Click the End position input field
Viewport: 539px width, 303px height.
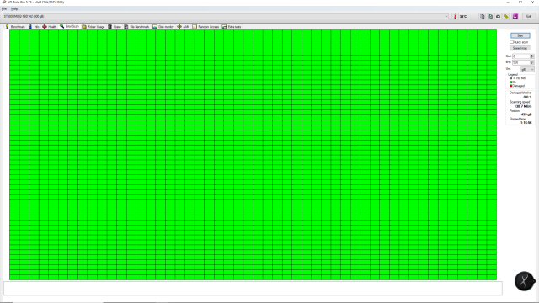point(520,62)
